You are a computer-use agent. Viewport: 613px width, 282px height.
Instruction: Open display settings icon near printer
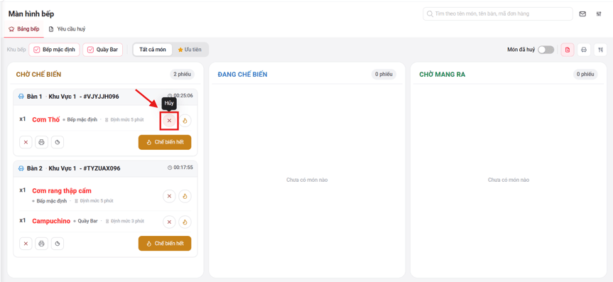[x=600, y=50]
